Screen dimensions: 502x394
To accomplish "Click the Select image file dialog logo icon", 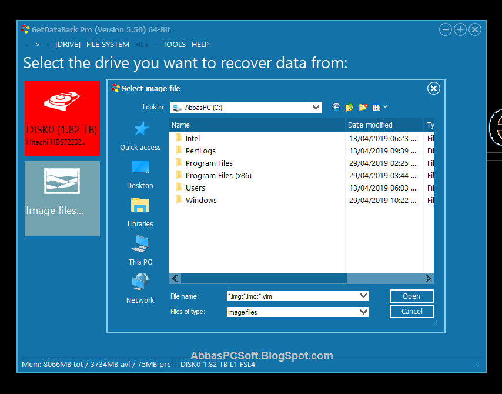I will (116, 88).
